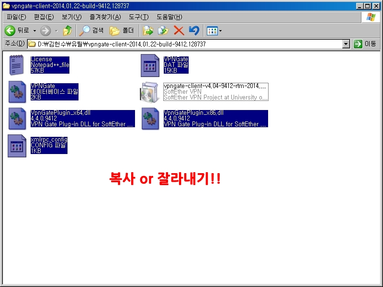Open the 도움말(H) menu
The height and width of the screenshot is (287, 383).
[169, 17]
